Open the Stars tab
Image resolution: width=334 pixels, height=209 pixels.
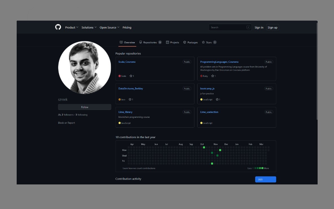pyautogui.click(x=209, y=42)
